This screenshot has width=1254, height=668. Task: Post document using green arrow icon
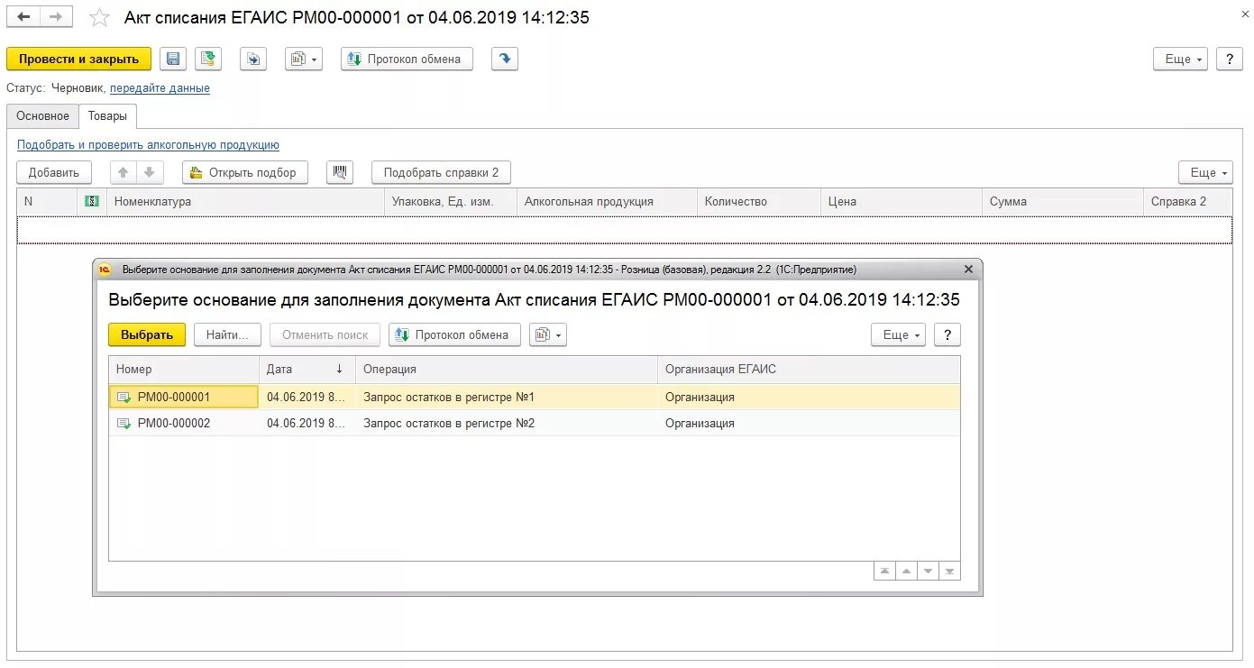(x=209, y=59)
